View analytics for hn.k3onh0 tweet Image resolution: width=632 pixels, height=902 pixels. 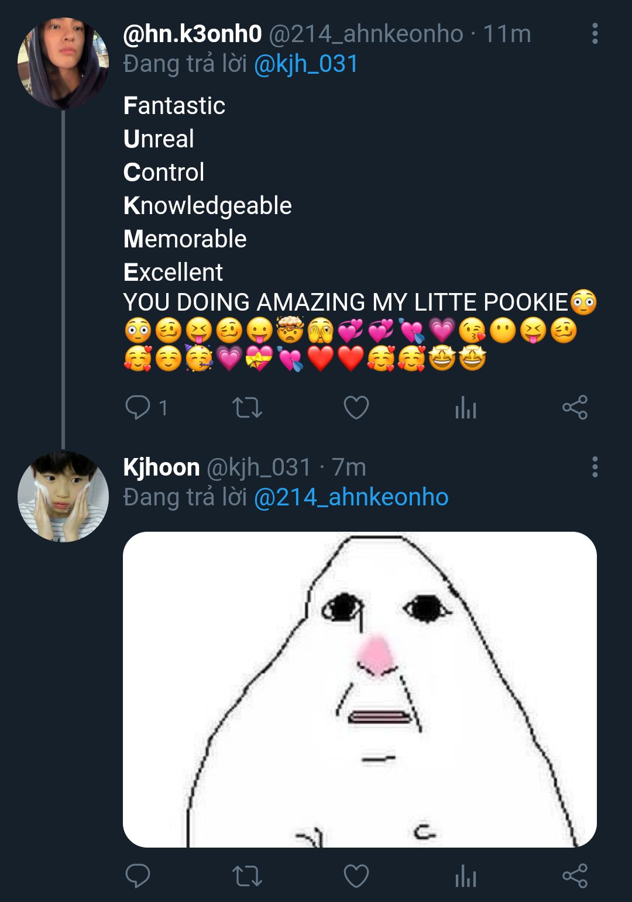click(x=465, y=408)
